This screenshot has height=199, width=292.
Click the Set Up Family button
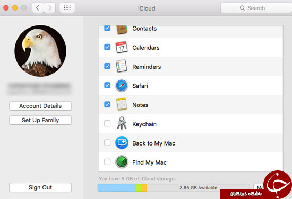pyautogui.click(x=40, y=120)
